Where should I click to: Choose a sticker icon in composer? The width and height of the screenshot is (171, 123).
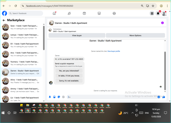pos(59,97)
